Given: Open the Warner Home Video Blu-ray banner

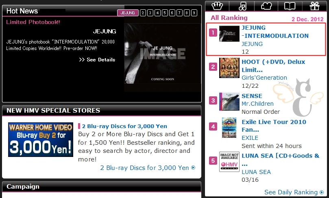Looking at the screenshot, I should [41, 140].
